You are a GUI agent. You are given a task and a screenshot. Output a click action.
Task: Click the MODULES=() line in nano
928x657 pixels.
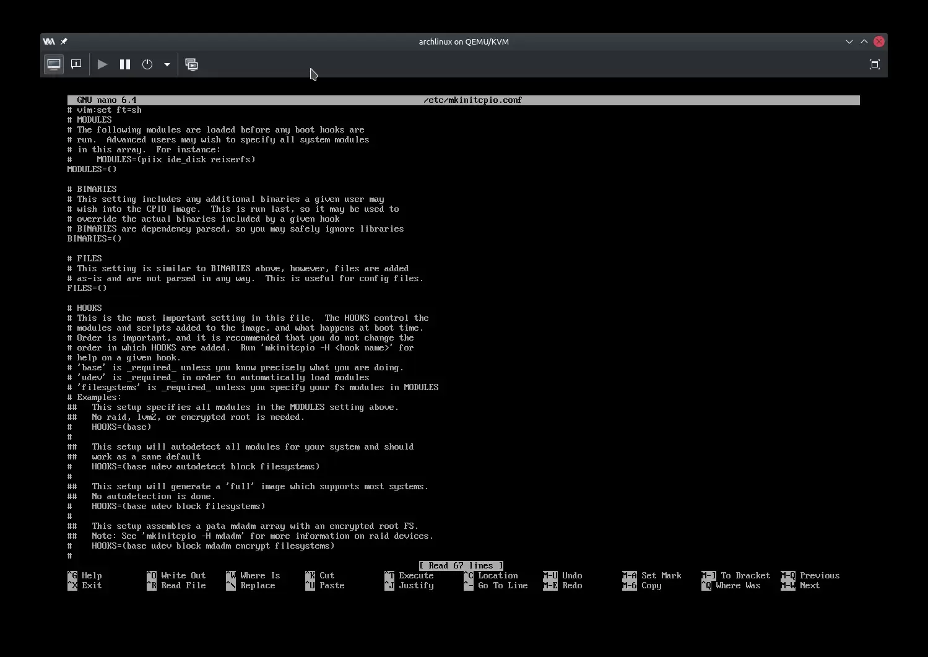coord(92,169)
